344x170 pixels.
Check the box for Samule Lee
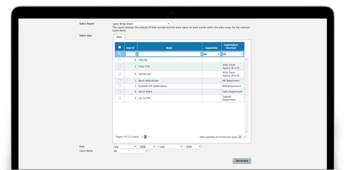(x=120, y=74)
